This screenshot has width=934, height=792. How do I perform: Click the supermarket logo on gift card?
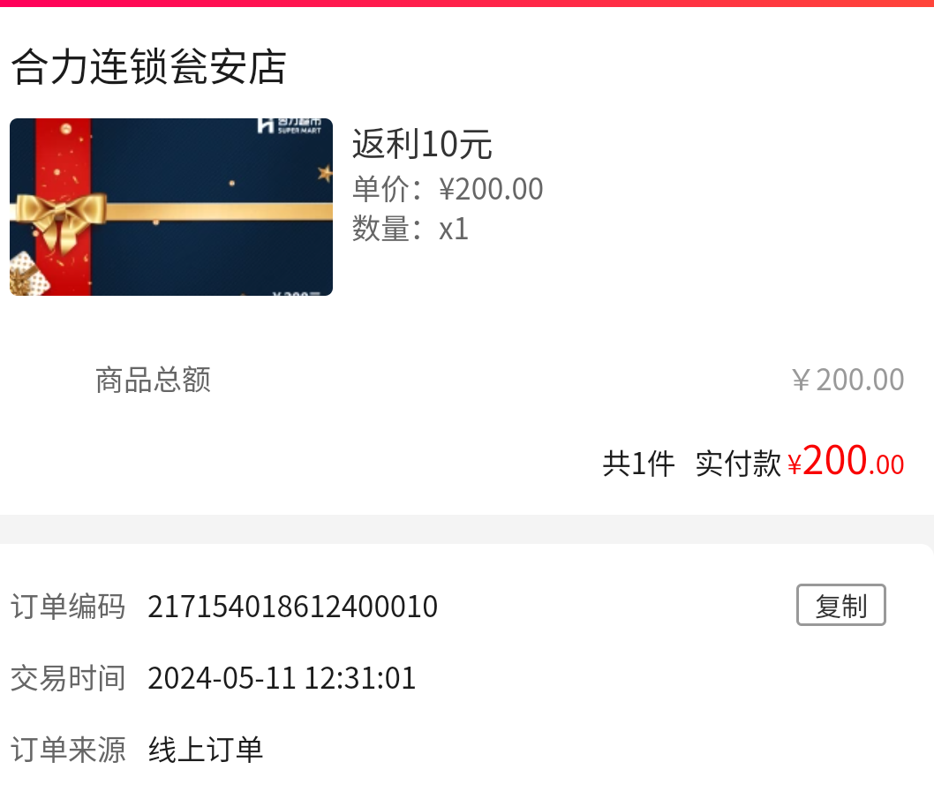coord(290,125)
